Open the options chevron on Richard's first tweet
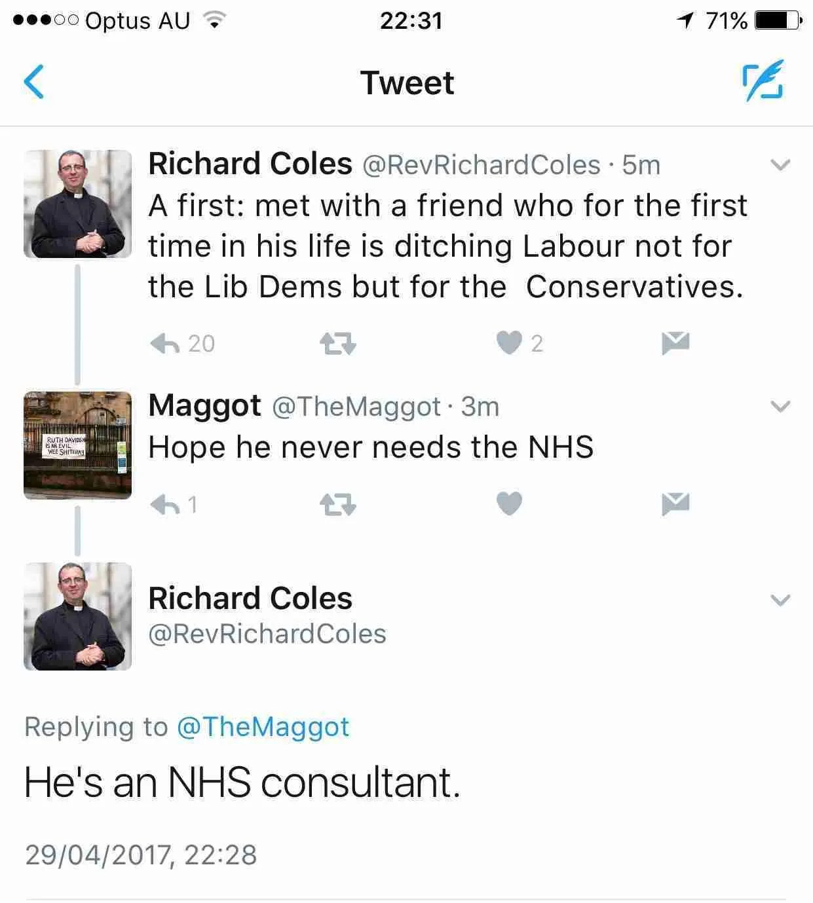Screen dimensions: 813x903 779,166
